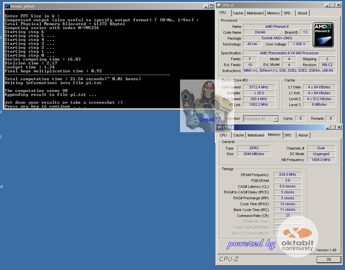Maximize the hexus_pifast console window
345x270 pixels.
pyautogui.click(x=212, y=6)
